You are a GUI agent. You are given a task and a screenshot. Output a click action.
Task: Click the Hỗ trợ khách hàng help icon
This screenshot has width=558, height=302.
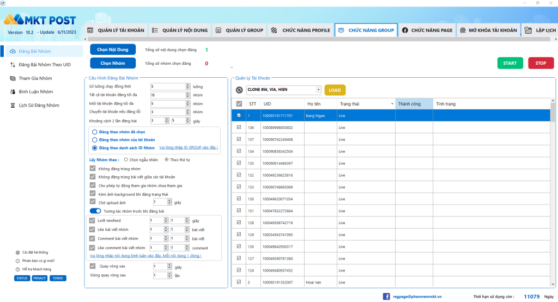pyautogui.click(x=18, y=269)
